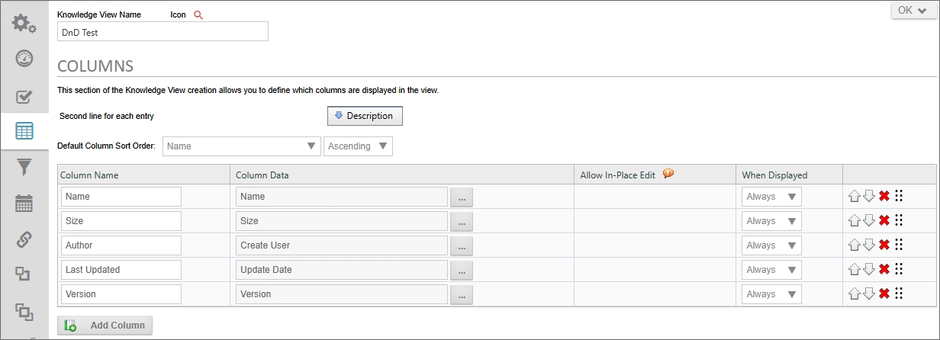Image resolution: width=940 pixels, height=340 pixels.
Task: Delete the Size column with red X
Action: [884, 221]
